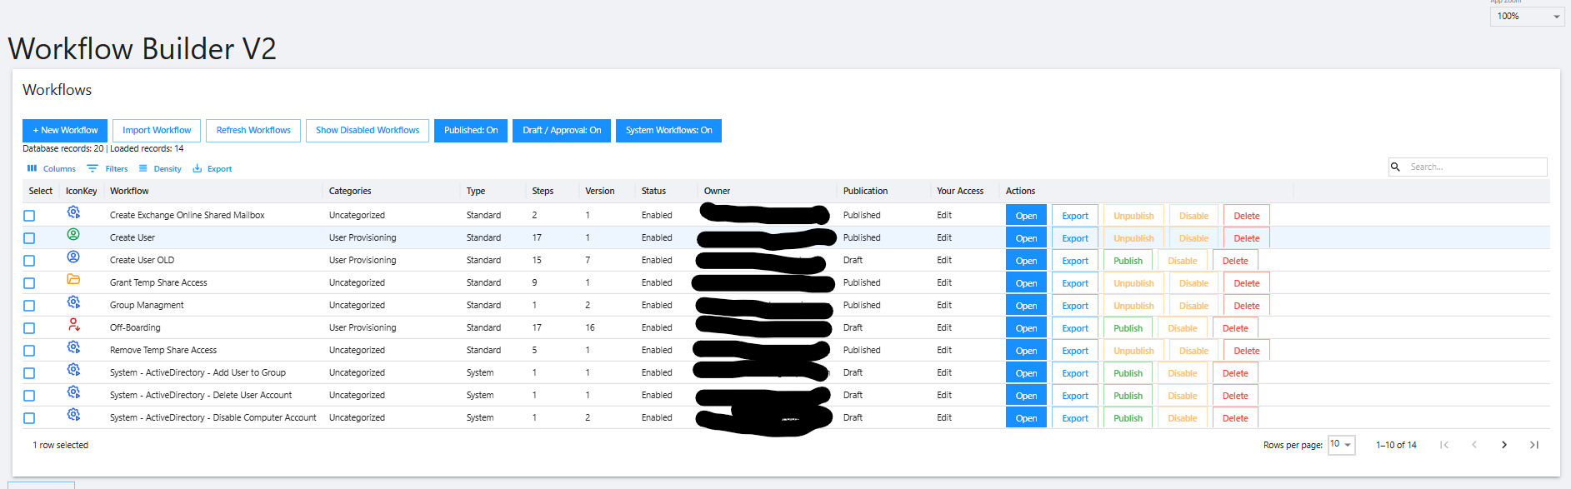
Task: Click the gear icon for Remove Temp Share Access
Action: [73, 347]
